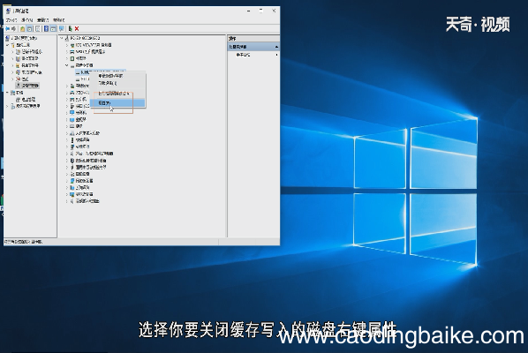Click the Up one level toolbar icon
The width and height of the screenshot is (528, 353).
[x=23, y=29]
